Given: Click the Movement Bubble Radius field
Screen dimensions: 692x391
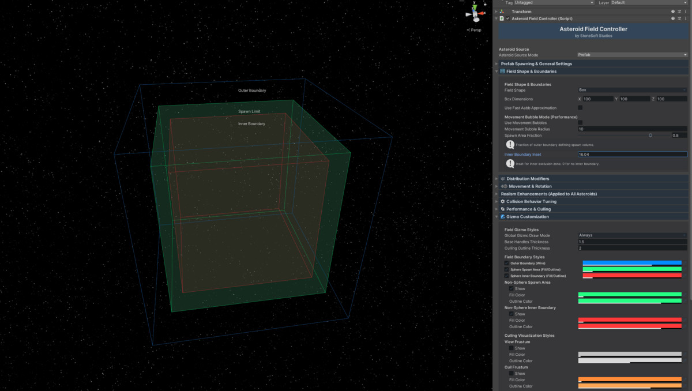Looking at the screenshot, I should tap(633, 129).
